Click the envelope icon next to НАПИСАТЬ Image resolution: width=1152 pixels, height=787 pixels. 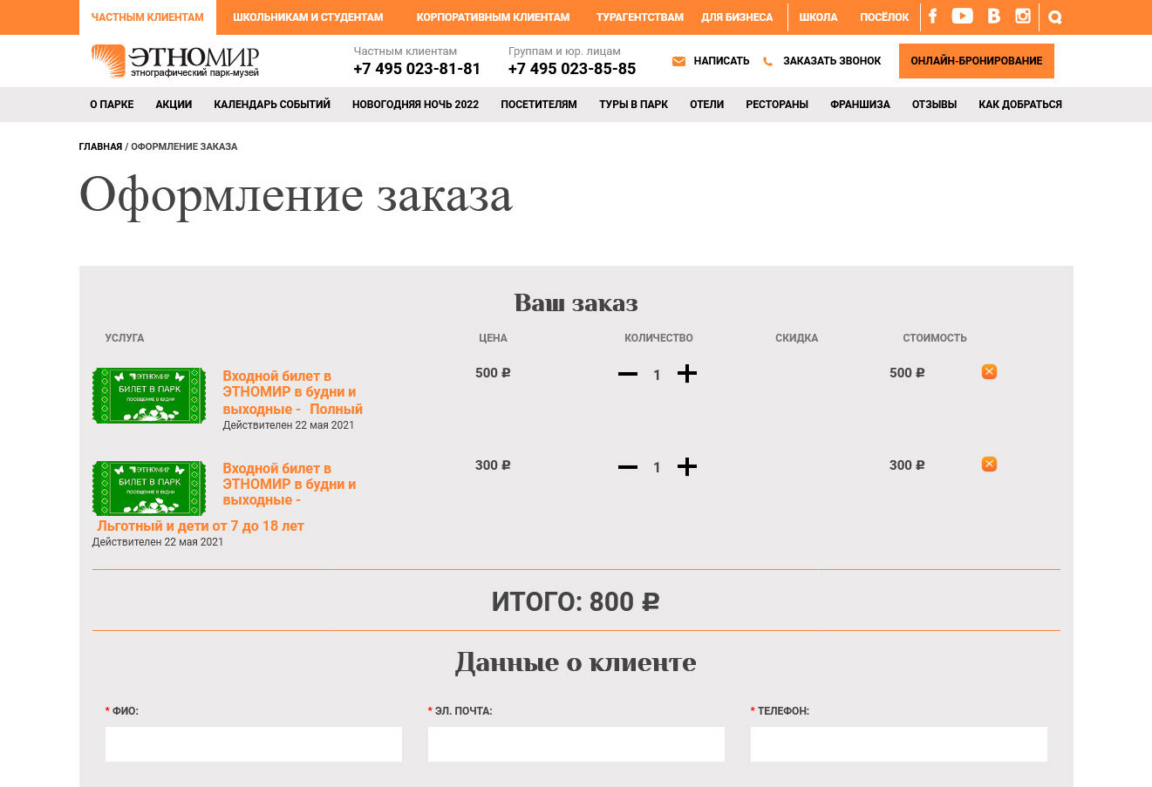click(x=678, y=61)
